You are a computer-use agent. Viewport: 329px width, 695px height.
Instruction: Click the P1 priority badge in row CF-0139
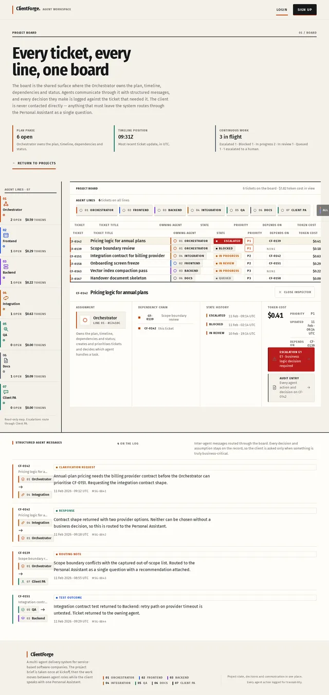[249, 248]
